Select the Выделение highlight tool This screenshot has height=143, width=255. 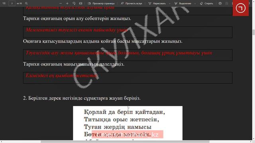(x=183, y=4)
